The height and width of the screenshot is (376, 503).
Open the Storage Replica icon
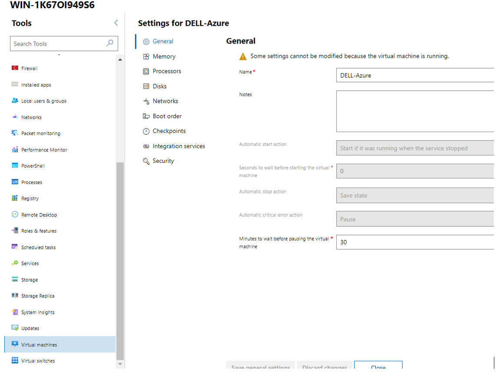coord(15,295)
